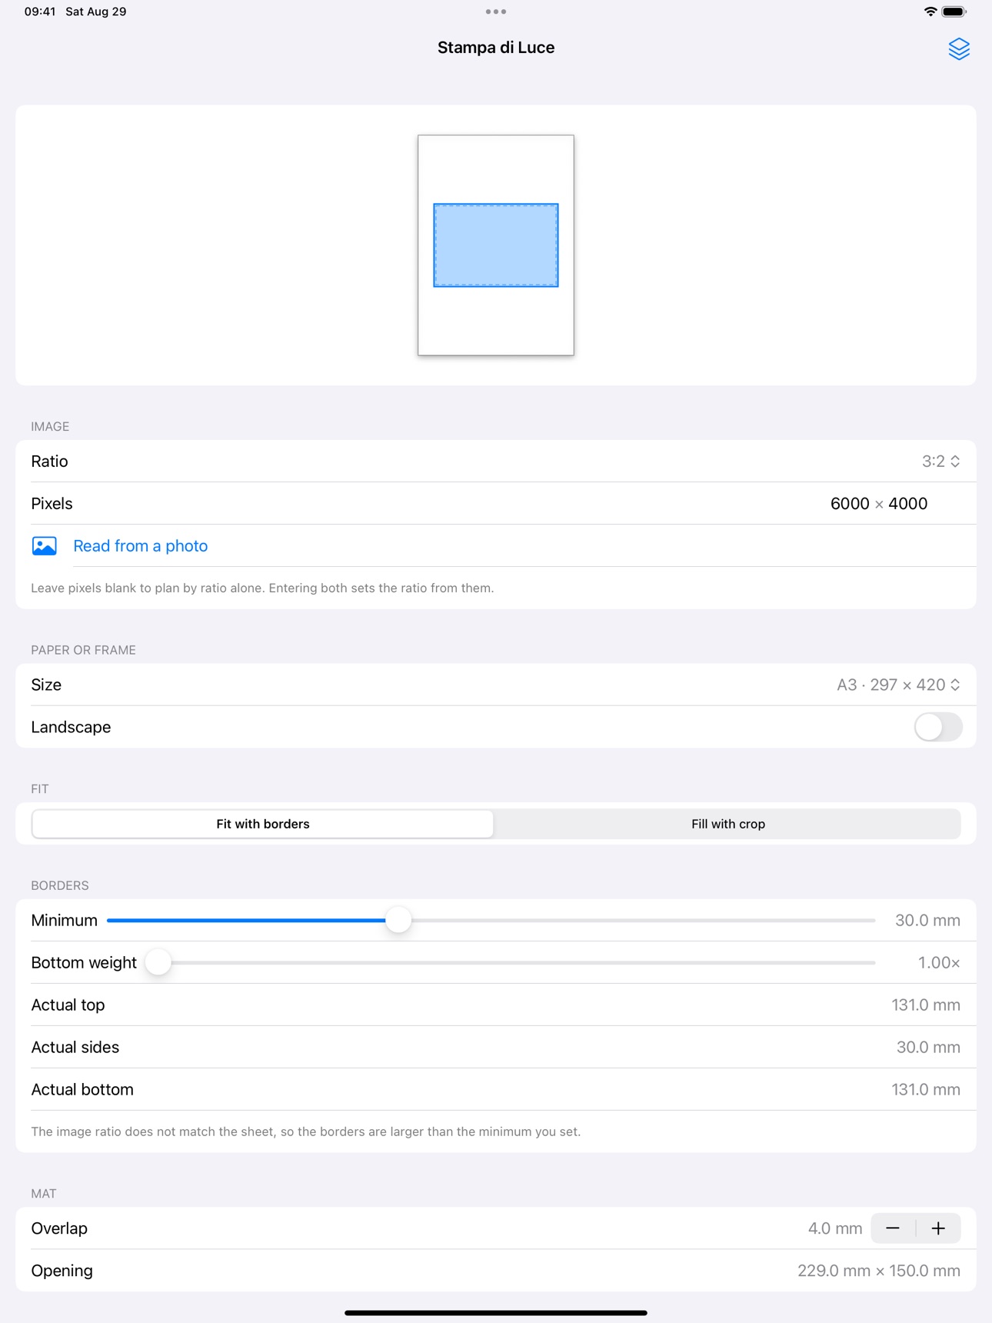Viewport: 992px width, 1323px height.
Task: Tap the Bottom weight value 1.00×
Action: pyautogui.click(x=939, y=962)
